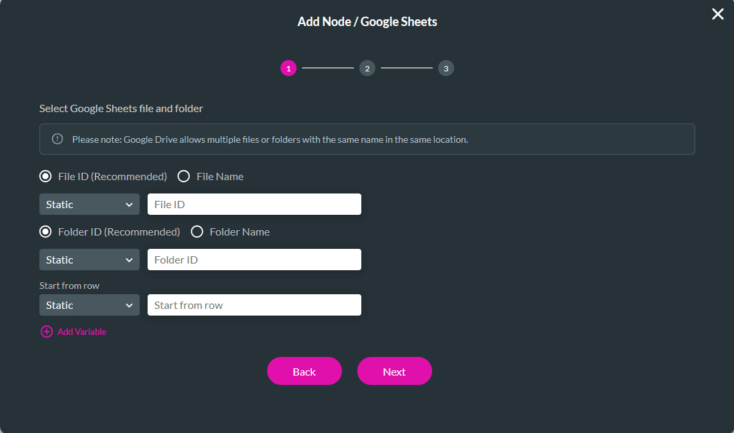The height and width of the screenshot is (433, 734).
Task: Click the Back button
Action: (304, 371)
